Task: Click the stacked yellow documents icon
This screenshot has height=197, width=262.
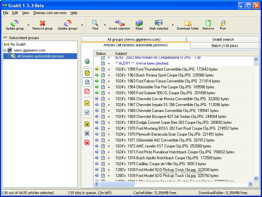Action: pos(87,73)
